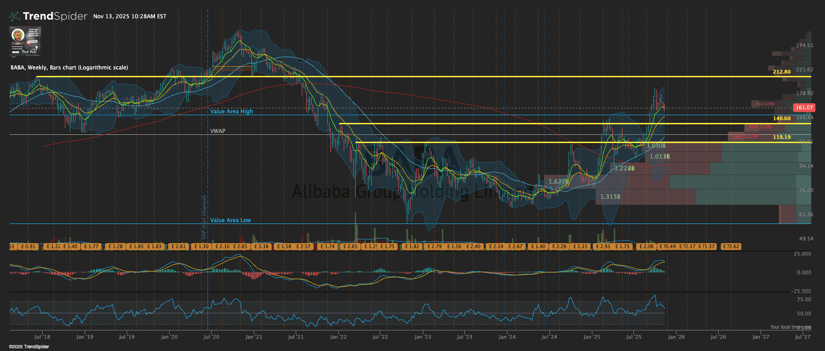Select the E 3.38 earnings marker

point(261,246)
